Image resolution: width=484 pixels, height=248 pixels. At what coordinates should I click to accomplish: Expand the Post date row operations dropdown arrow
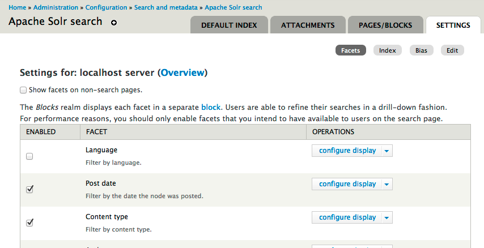[x=387, y=184]
